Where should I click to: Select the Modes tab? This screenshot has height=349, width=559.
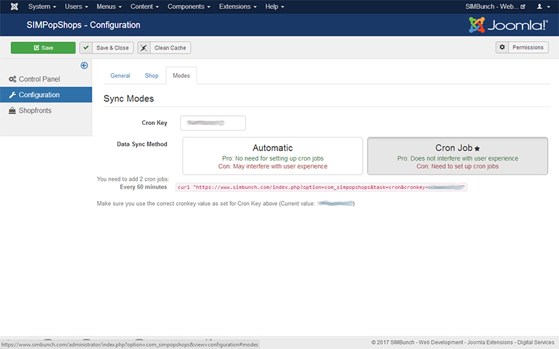point(181,75)
